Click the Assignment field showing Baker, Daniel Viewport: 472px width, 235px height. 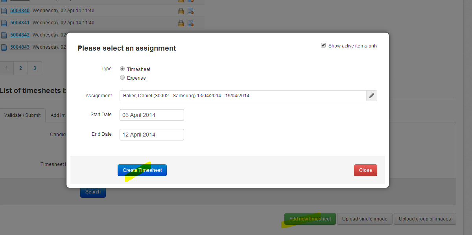(x=243, y=96)
